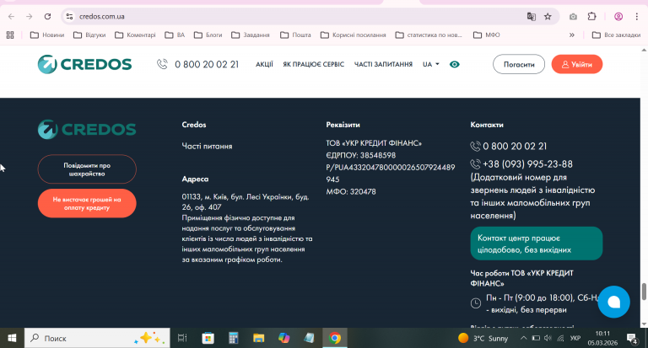Viewport: 648px width, 348px height.
Task: Go back using the browser back arrow
Action: pos(11,17)
